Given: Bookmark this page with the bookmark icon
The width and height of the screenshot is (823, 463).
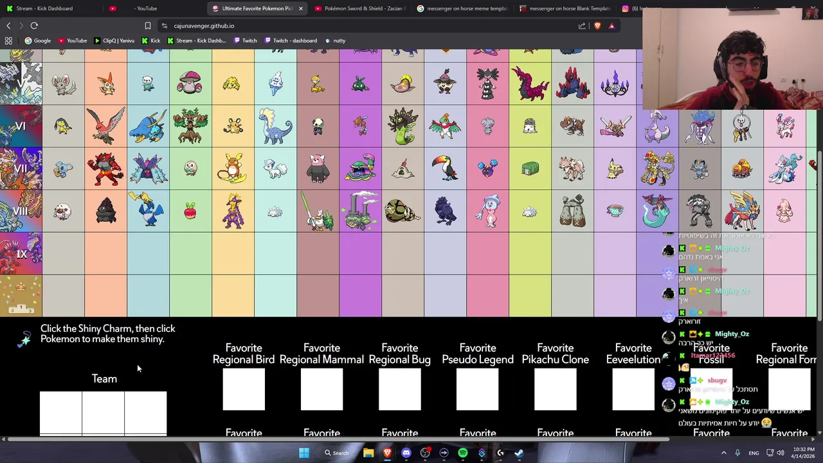Looking at the screenshot, I should point(147,26).
